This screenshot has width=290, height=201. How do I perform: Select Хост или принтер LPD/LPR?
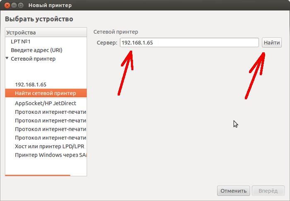(x=50, y=147)
